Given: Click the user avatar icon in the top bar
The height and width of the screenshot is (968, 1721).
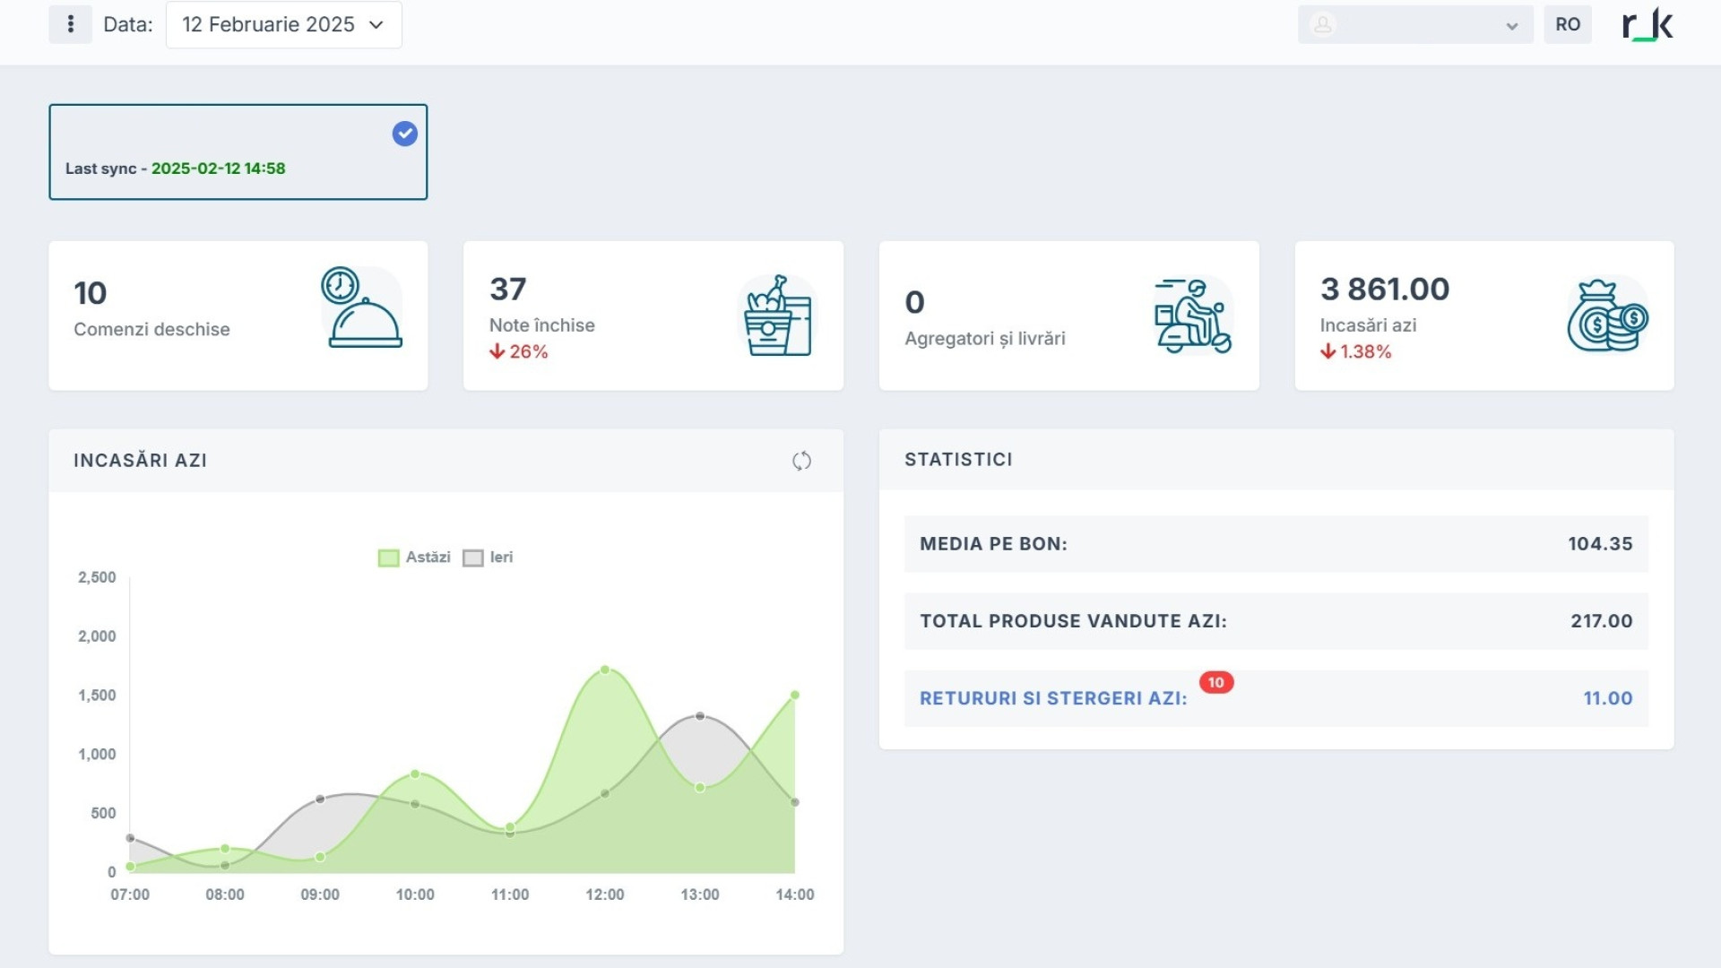Looking at the screenshot, I should (1322, 24).
